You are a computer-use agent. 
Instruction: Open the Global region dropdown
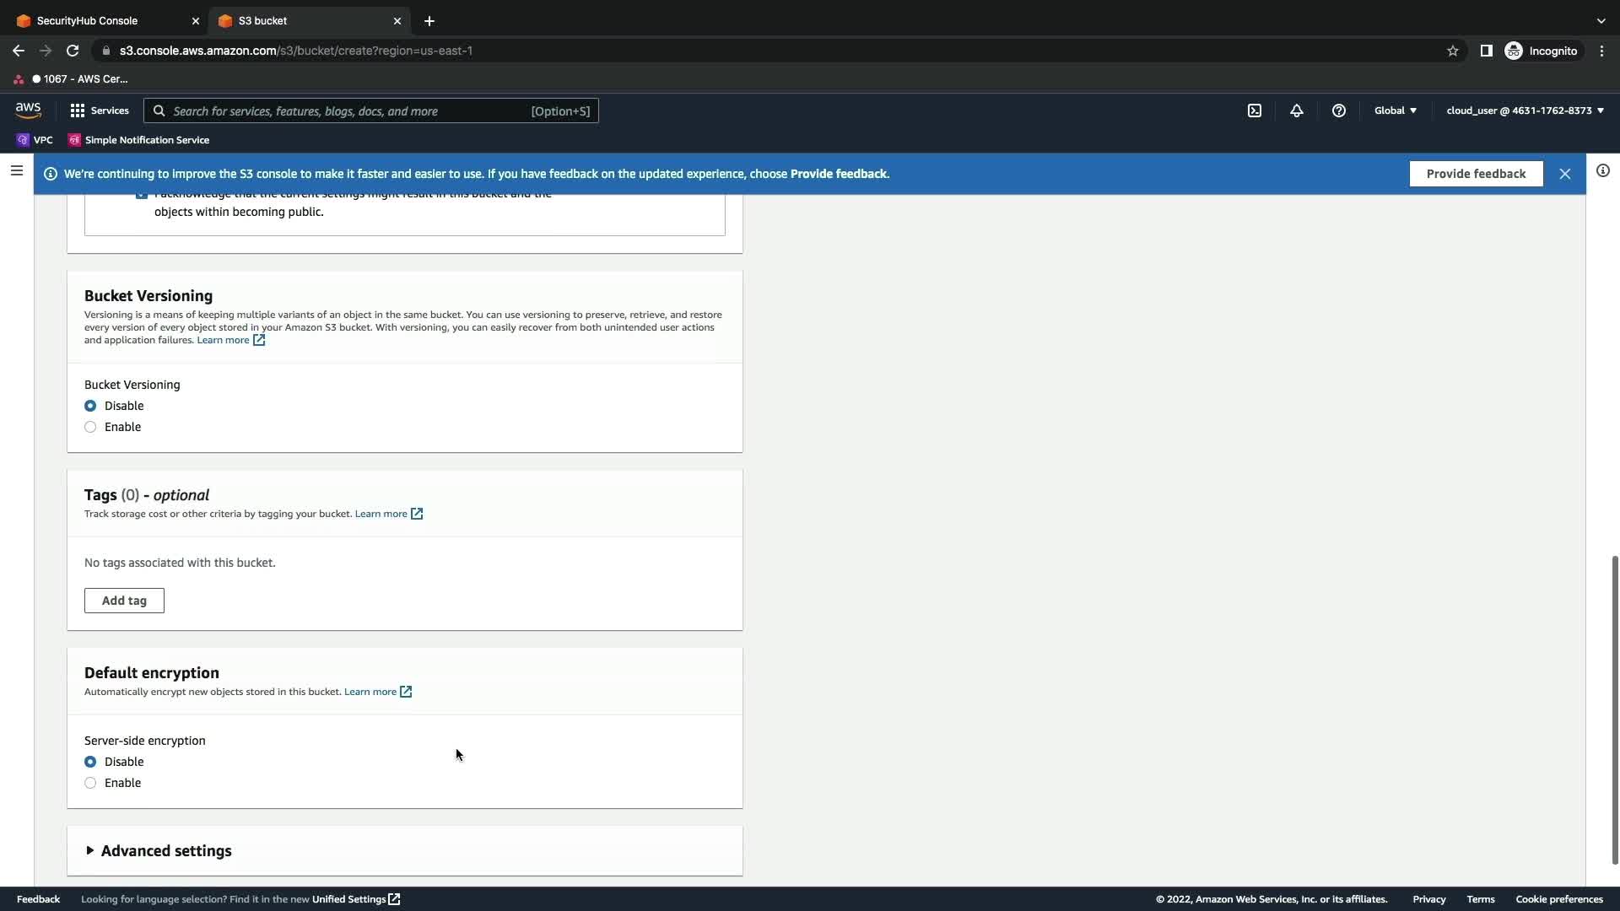pyautogui.click(x=1395, y=111)
